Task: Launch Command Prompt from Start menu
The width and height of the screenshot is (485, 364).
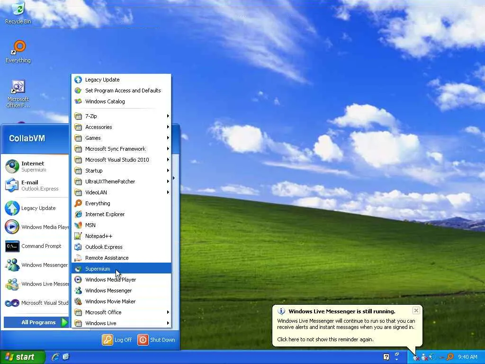Action: click(35, 246)
